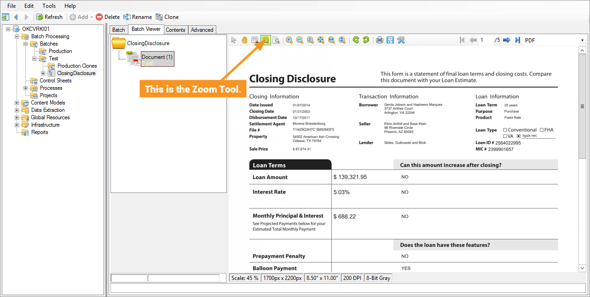Click the document viewer scrollbar down arrow
The height and width of the screenshot is (297, 590).
tap(582, 268)
